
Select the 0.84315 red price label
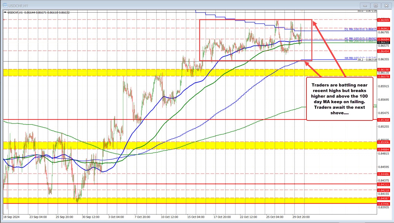click(x=383, y=184)
